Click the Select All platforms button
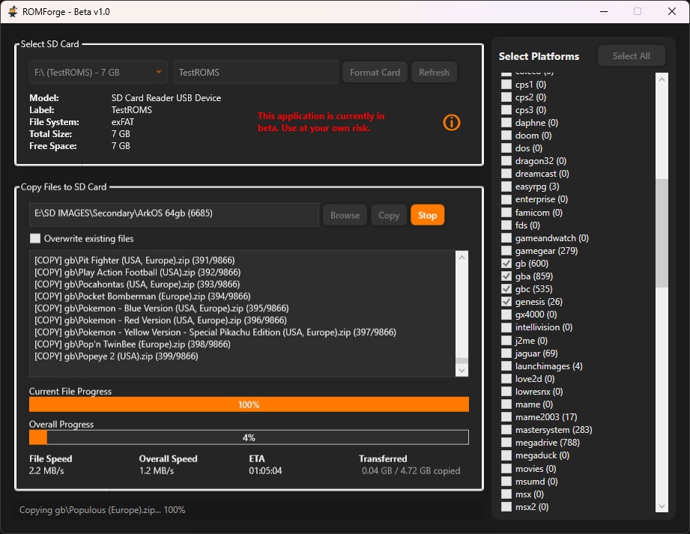Viewport: 690px width, 534px height. pos(631,56)
